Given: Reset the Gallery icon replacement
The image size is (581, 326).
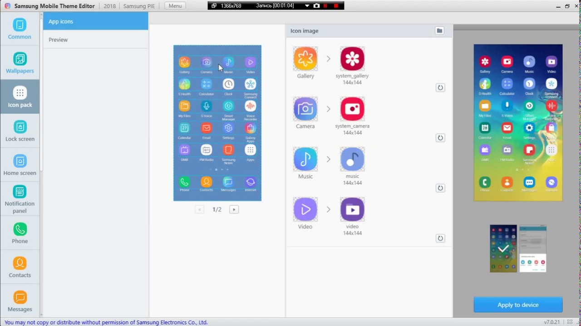Looking at the screenshot, I should [x=440, y=88].
